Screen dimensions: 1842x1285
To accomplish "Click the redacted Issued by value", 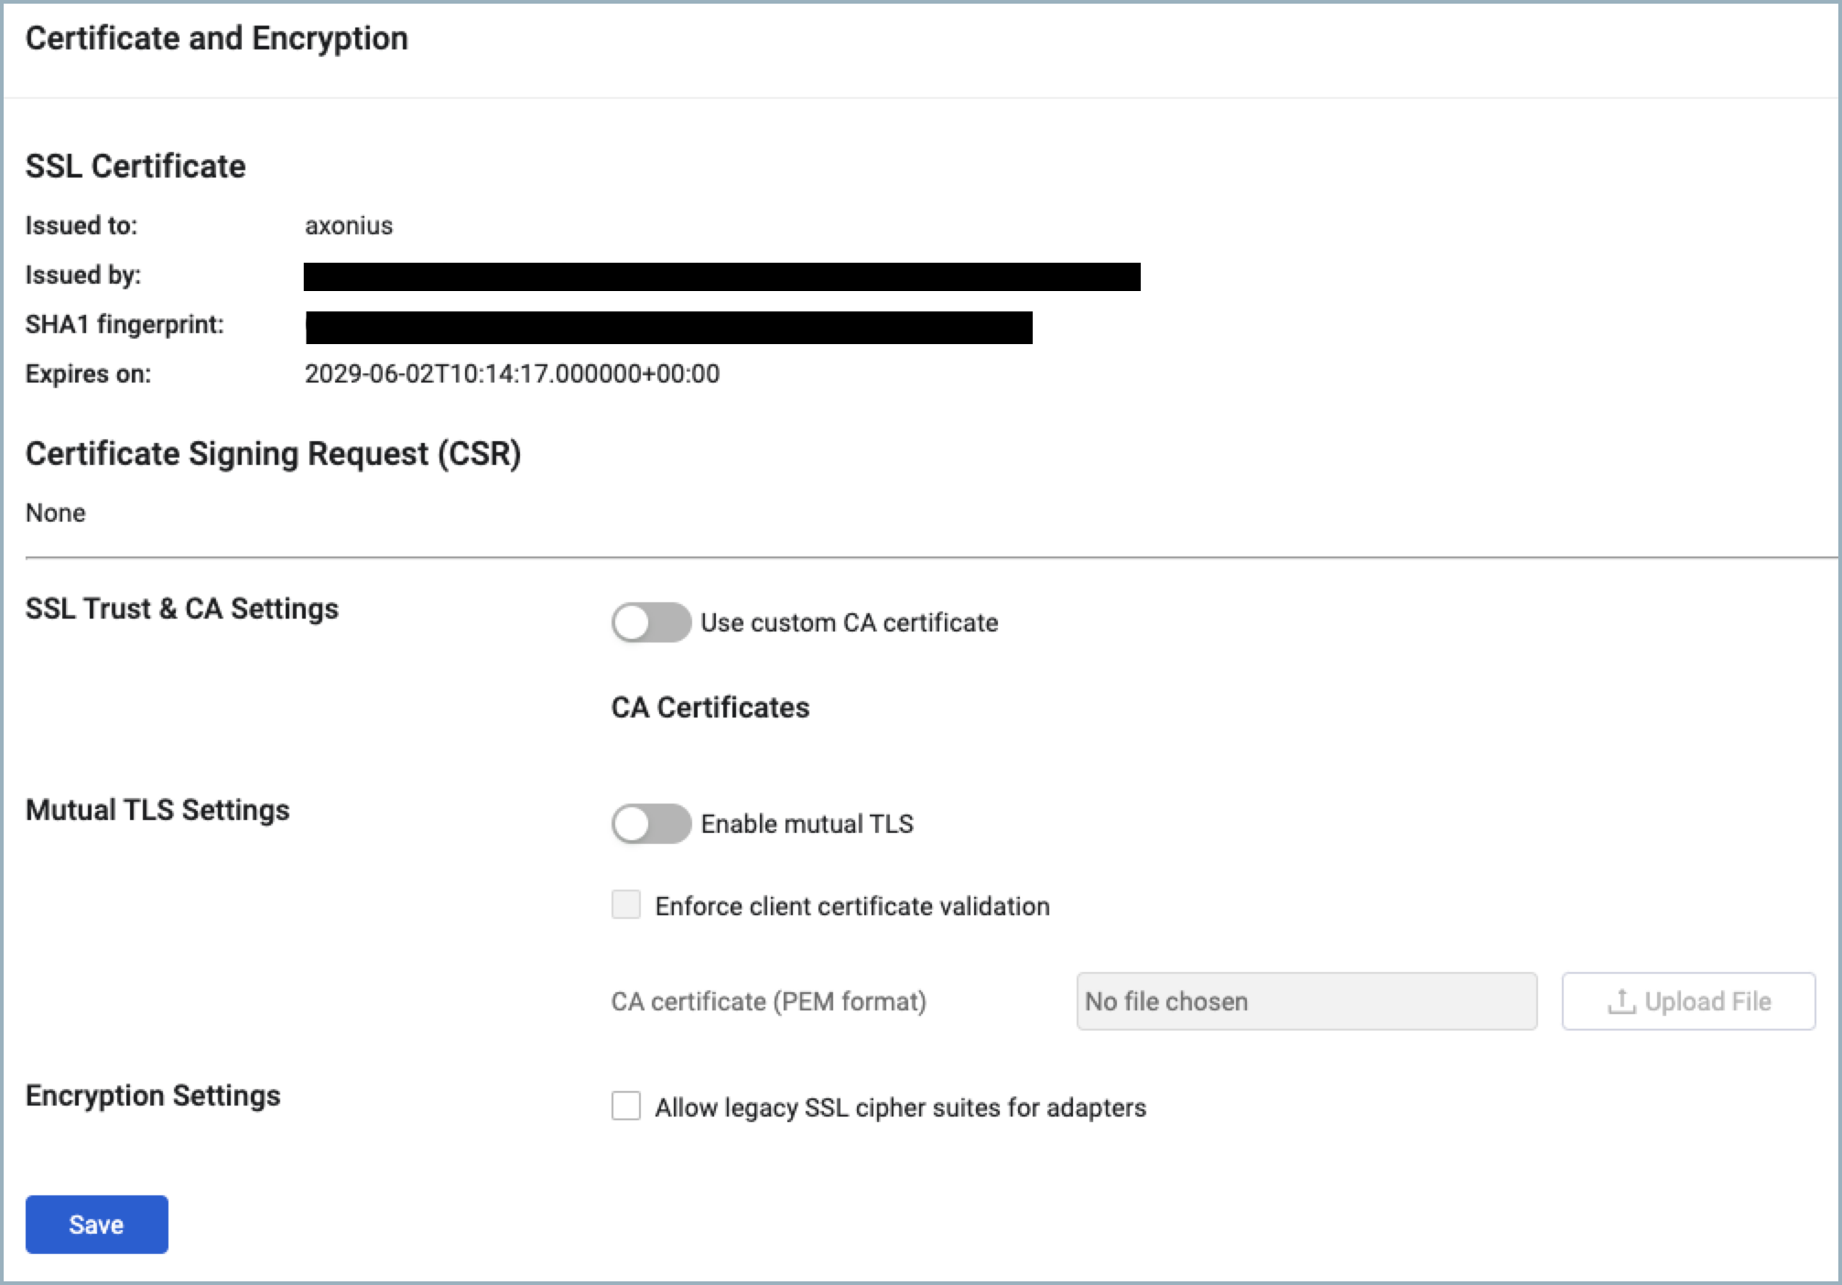I will pos(721,276).
